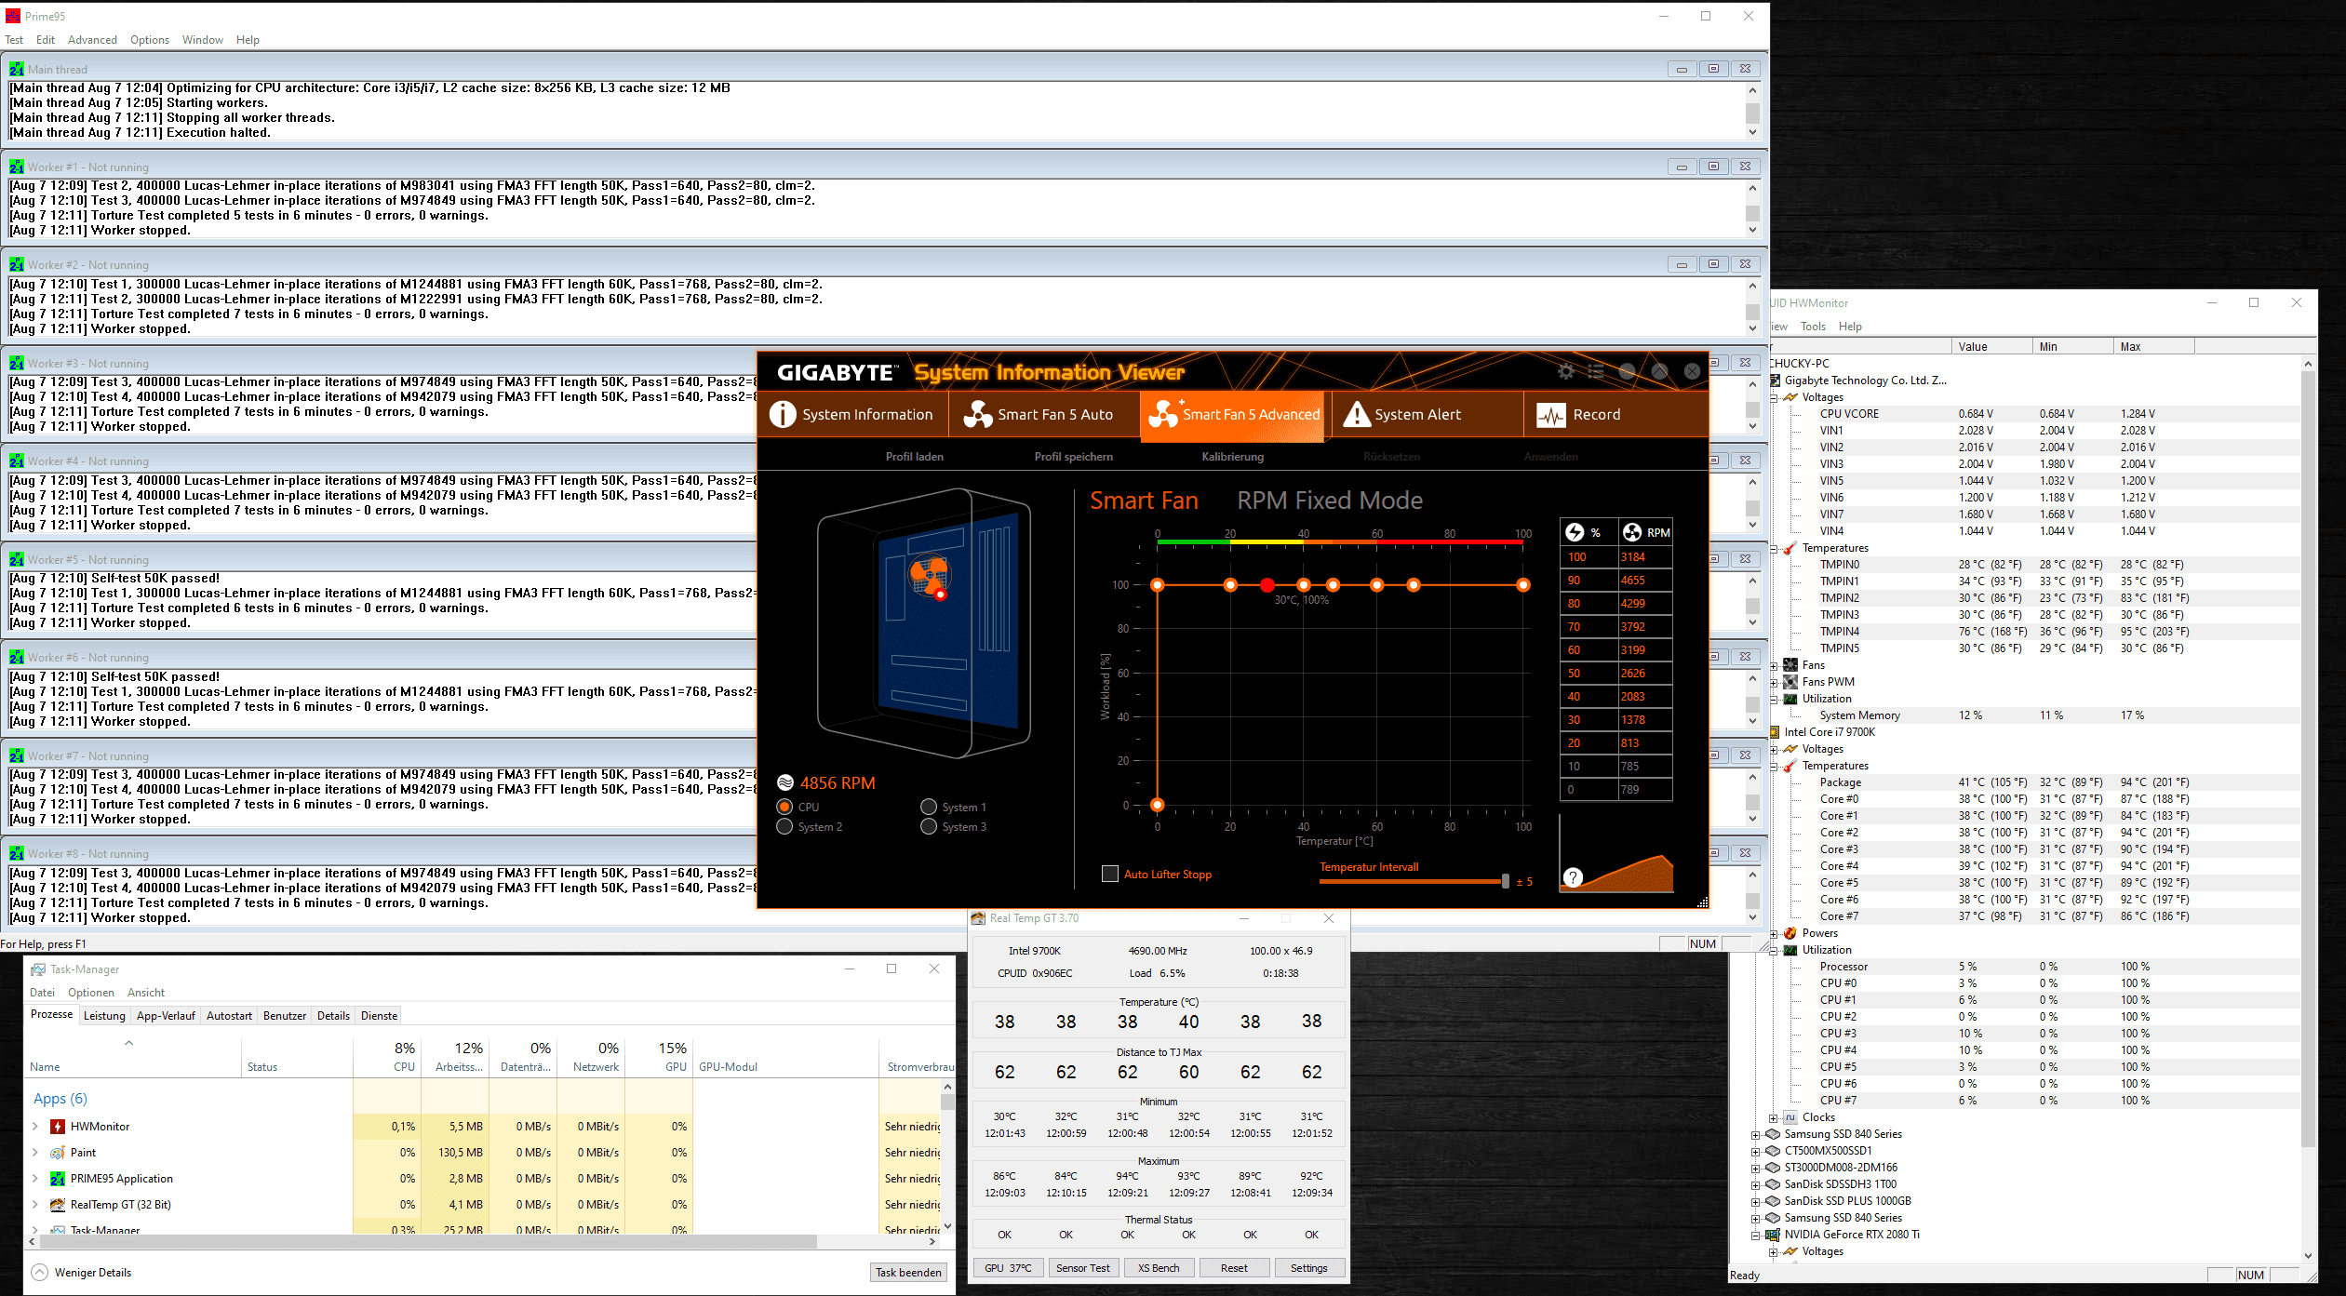The height and width of the screenshot is (1296, 2346).
Task: Click Main thread window icon in Prime95
Action: 17,69
